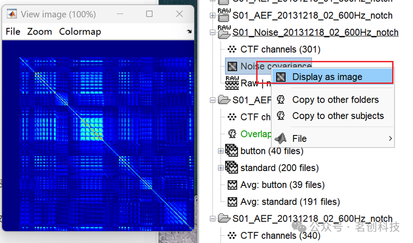Select the bottom S01_AEF_20131218_02_600Hz_notch folder row
413x243 pixels.
pos(312,219)
